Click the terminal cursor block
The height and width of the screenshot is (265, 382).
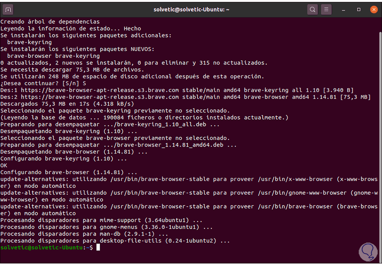pyautogui.click(x=98, y=247)
